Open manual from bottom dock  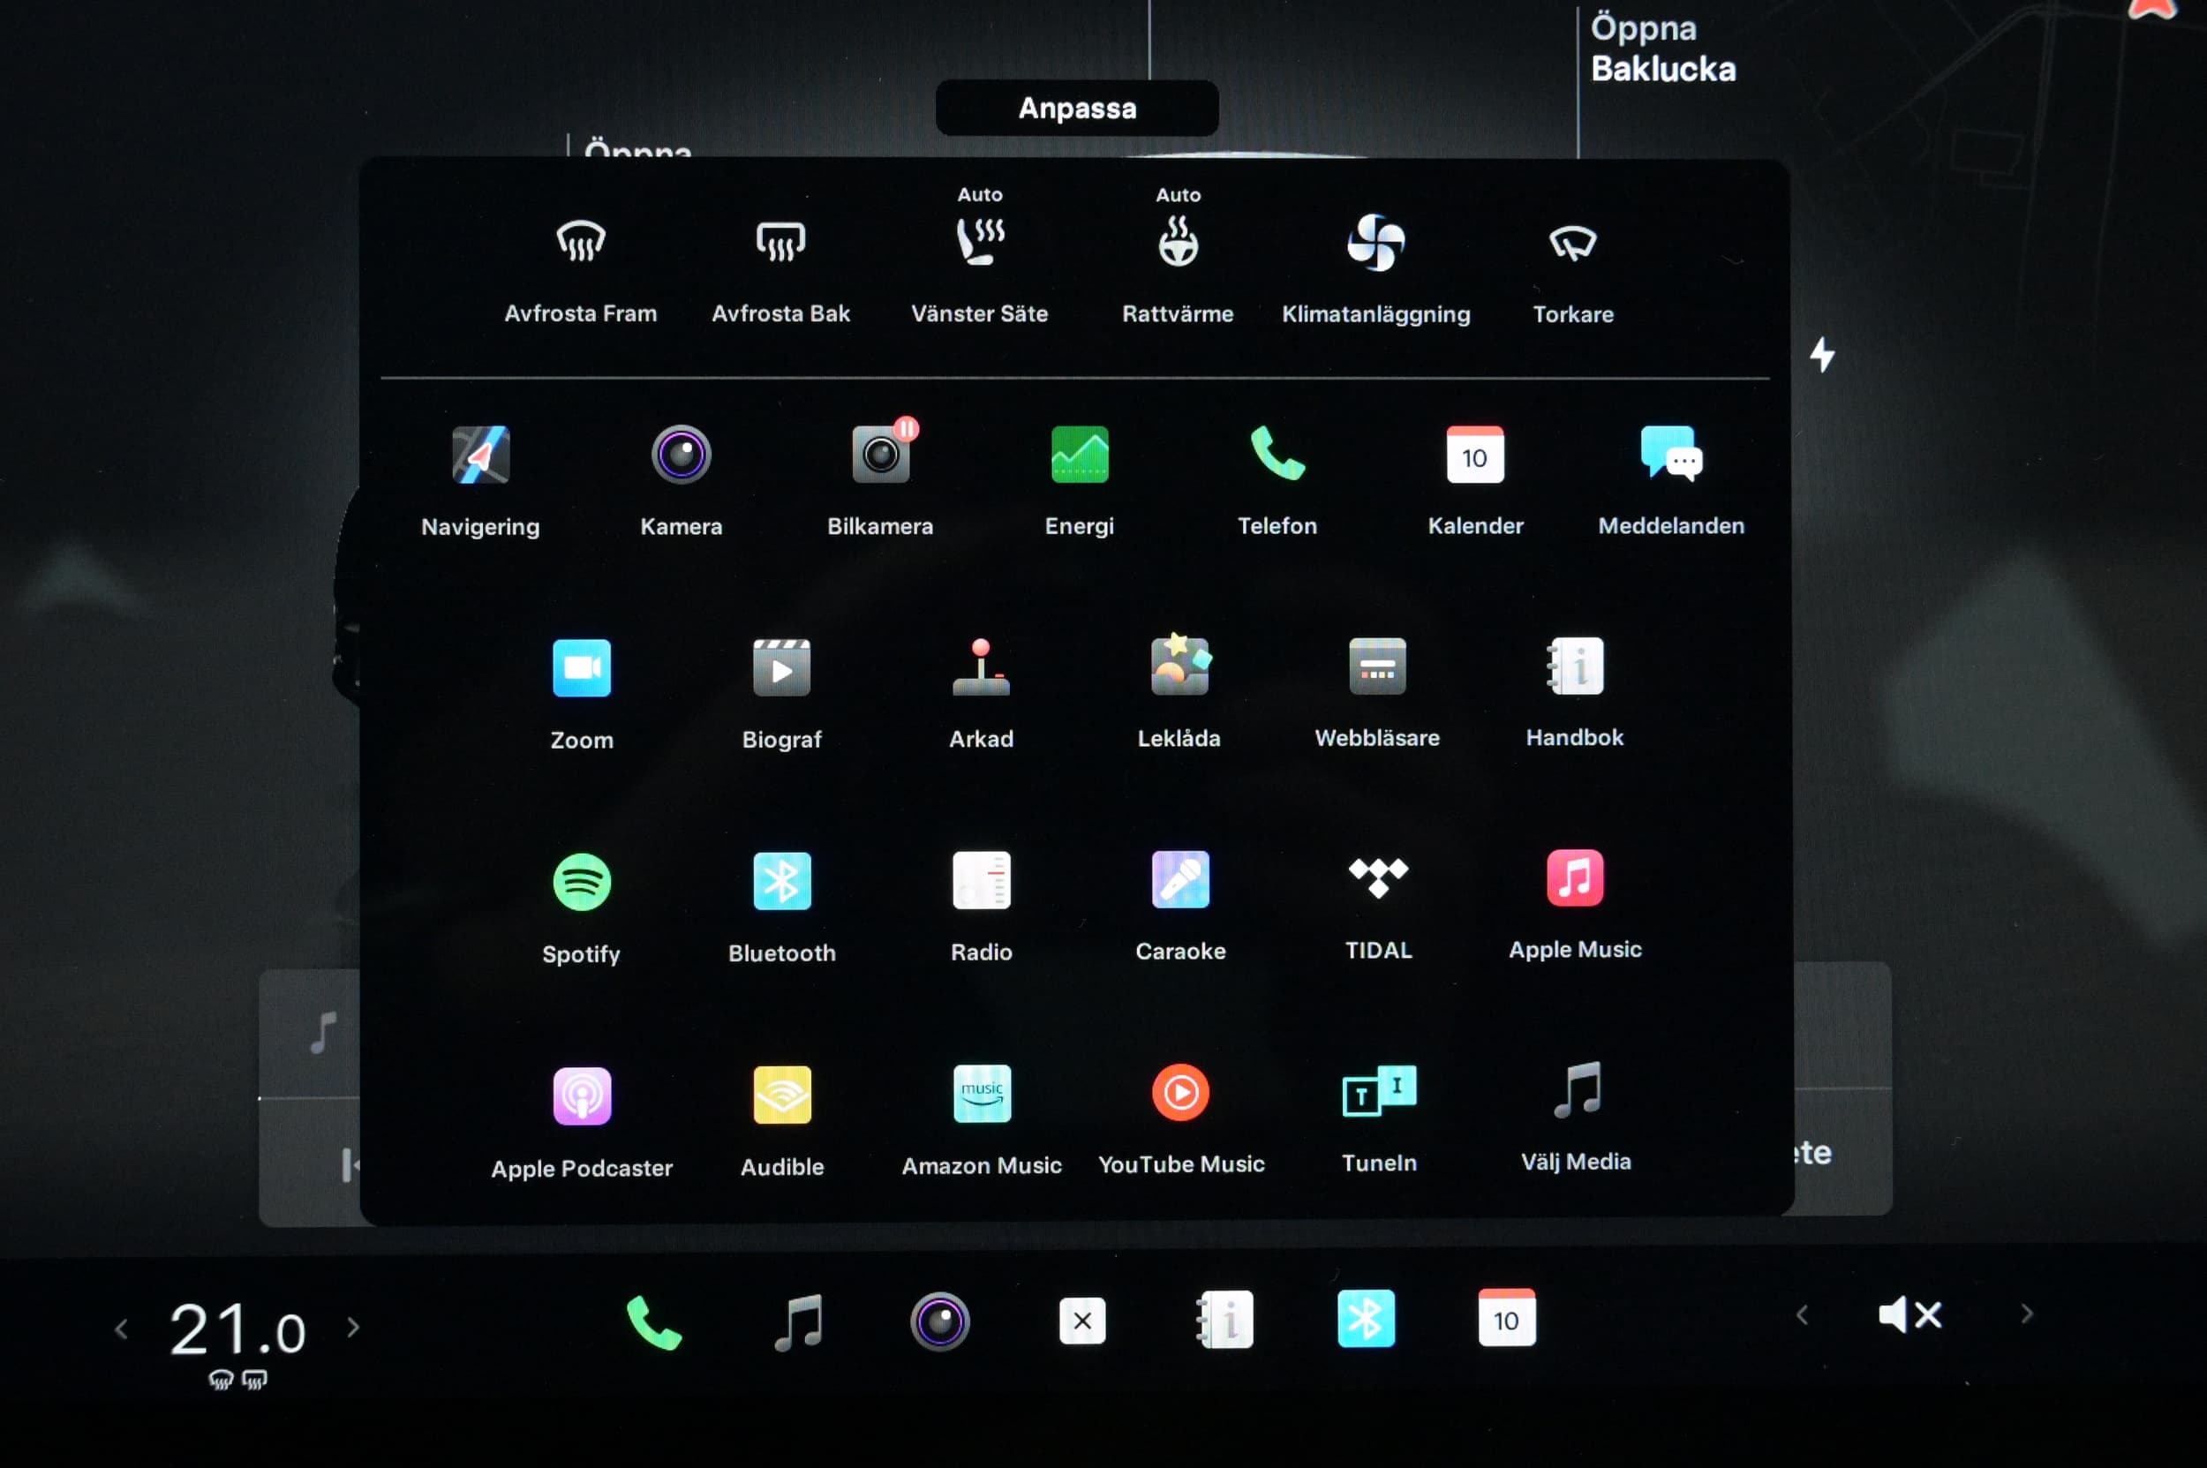pyautogui.click(x=1224, y=1320)
